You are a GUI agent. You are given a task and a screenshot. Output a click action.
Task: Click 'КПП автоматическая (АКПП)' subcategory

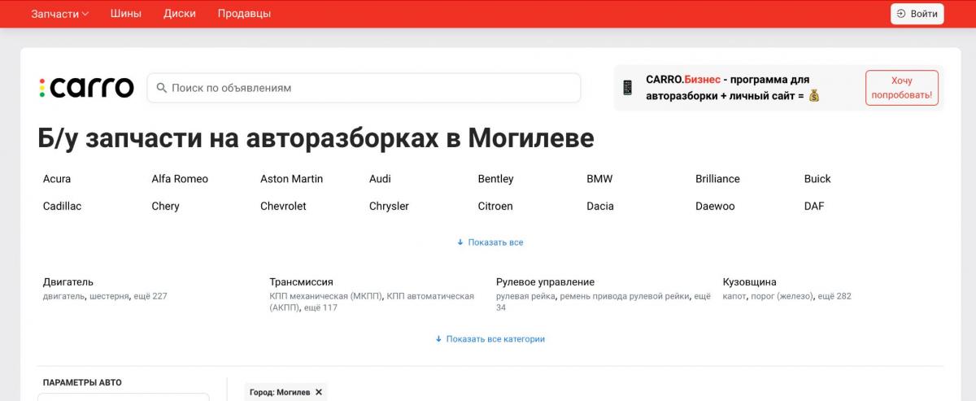[372, 302]
